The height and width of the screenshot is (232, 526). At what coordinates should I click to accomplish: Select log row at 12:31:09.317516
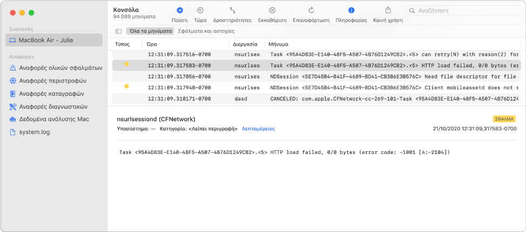[316, 54]
